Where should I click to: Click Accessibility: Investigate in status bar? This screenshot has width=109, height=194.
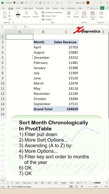tap(22, 186)
